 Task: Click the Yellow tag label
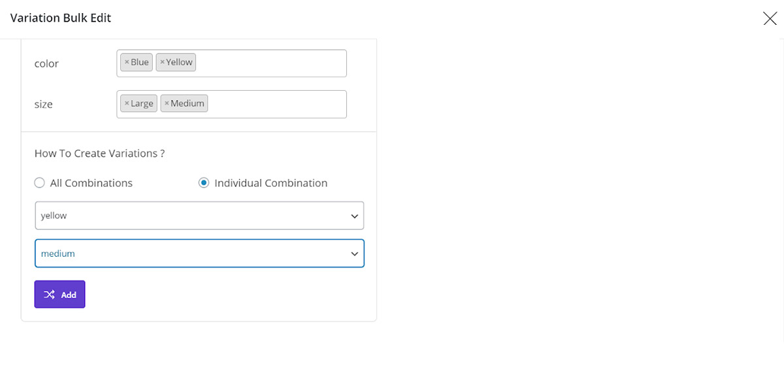179,63
